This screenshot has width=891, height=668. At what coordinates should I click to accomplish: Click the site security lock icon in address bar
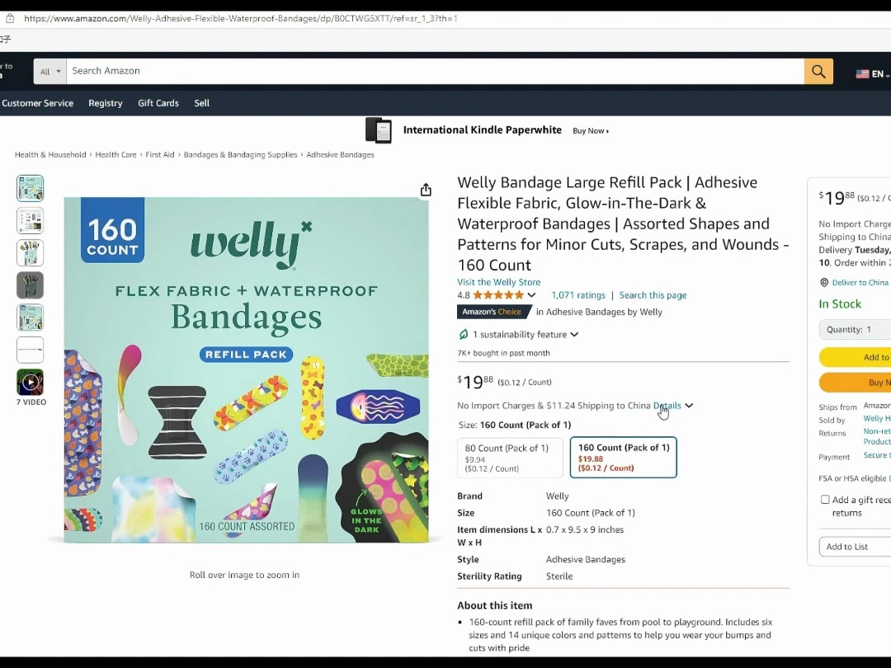10,18
